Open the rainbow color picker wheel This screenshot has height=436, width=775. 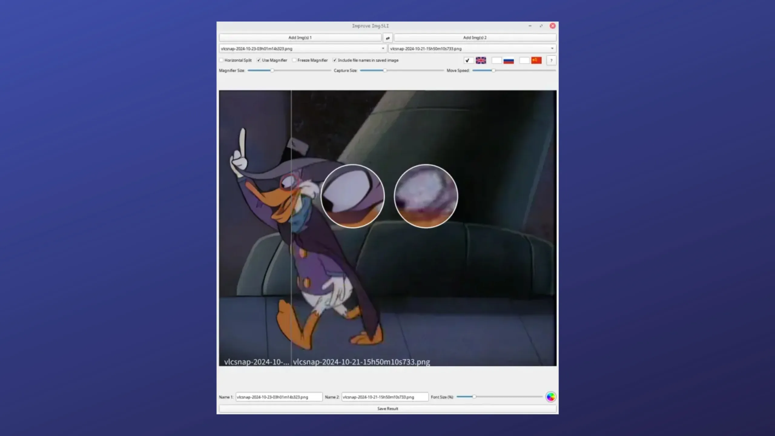tap(551, 397)
